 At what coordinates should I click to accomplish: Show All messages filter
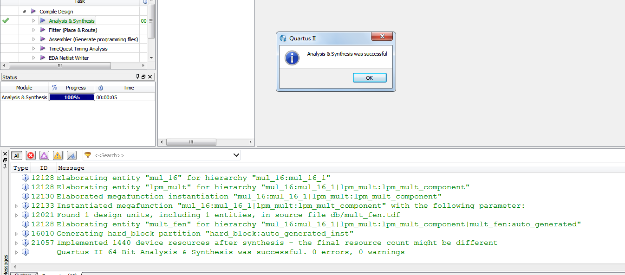coord(17,155)
